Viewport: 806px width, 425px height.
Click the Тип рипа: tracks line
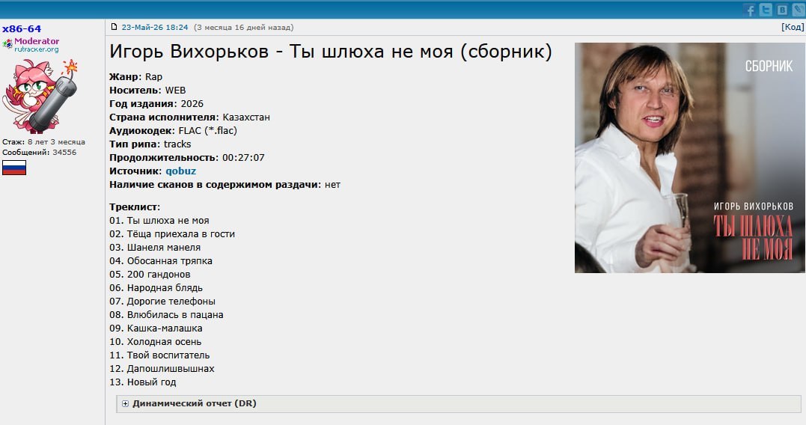150,144
